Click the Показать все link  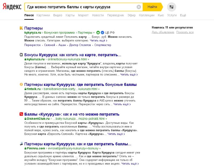pos(185,32)
